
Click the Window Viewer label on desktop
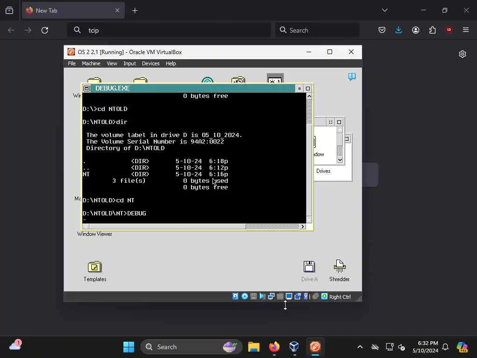(95, 234)
